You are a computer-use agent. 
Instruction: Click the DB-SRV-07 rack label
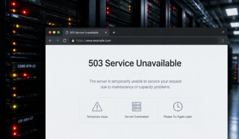26,120
